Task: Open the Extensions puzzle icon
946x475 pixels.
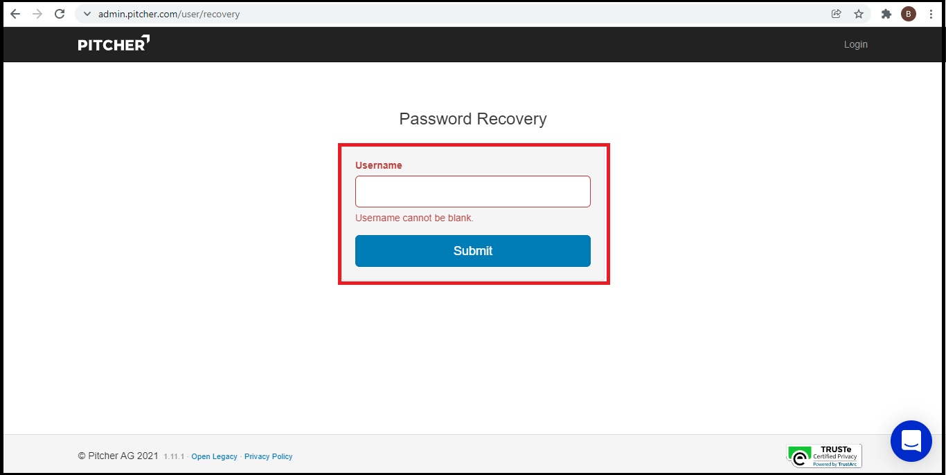Action: click(x=886, y=14)
